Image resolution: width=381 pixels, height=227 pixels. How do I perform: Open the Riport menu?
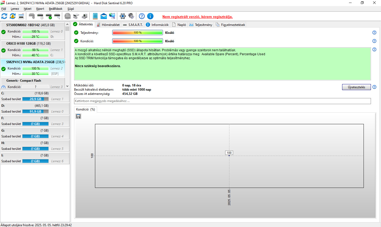click(40, 9)
